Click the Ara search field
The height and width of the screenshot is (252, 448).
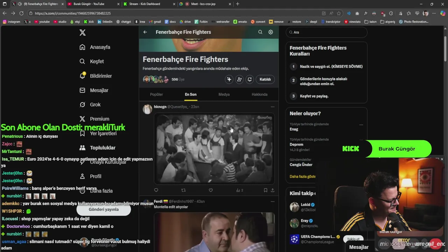click(326, 32)
